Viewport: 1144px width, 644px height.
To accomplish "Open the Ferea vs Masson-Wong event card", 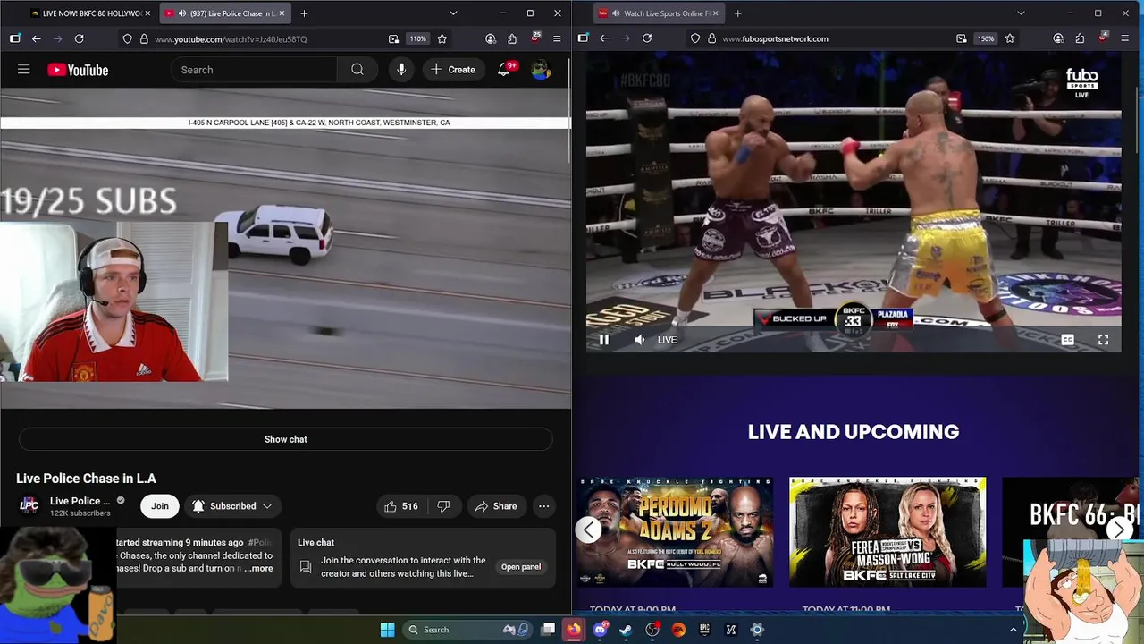I will click(x=887, y=531).
